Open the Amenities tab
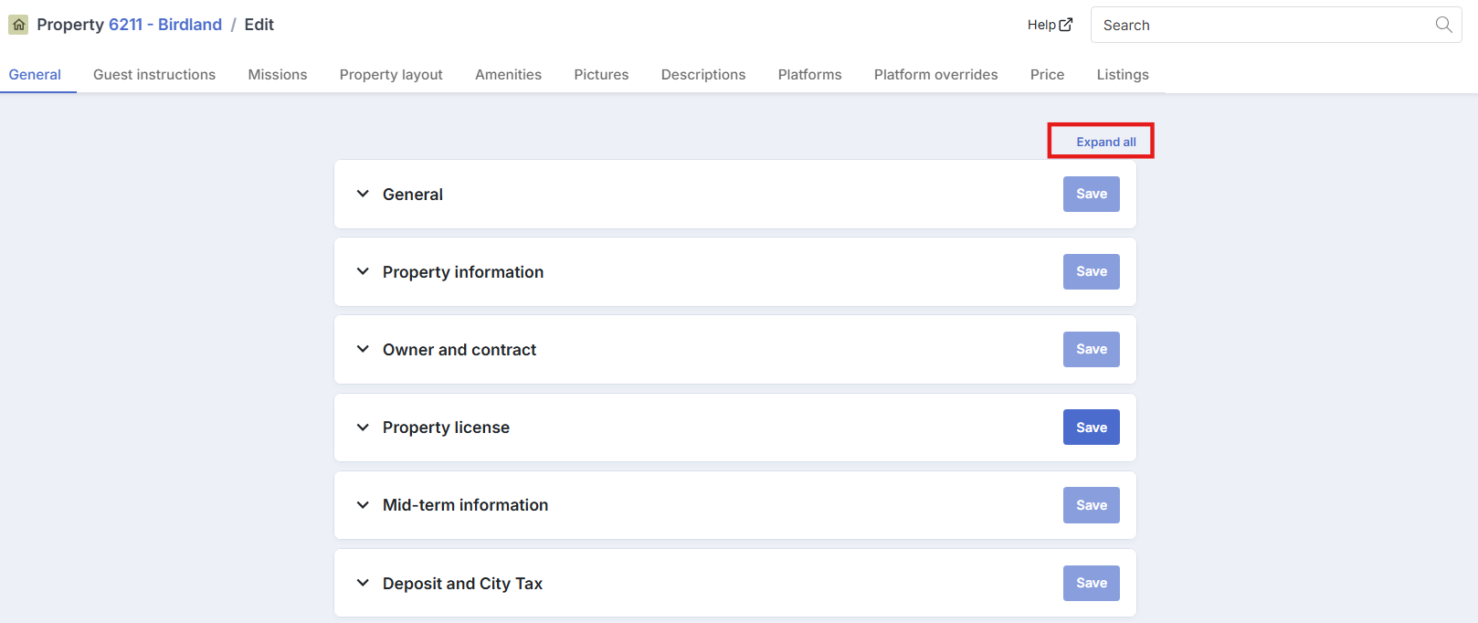Image resolution: width=1478 pixels, height=623 pixels. click(508, 75)
